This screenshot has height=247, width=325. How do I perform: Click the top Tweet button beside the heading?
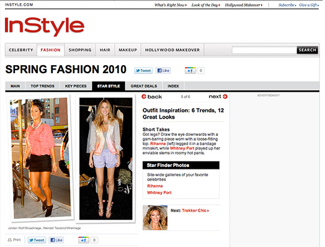click(143, 71)
